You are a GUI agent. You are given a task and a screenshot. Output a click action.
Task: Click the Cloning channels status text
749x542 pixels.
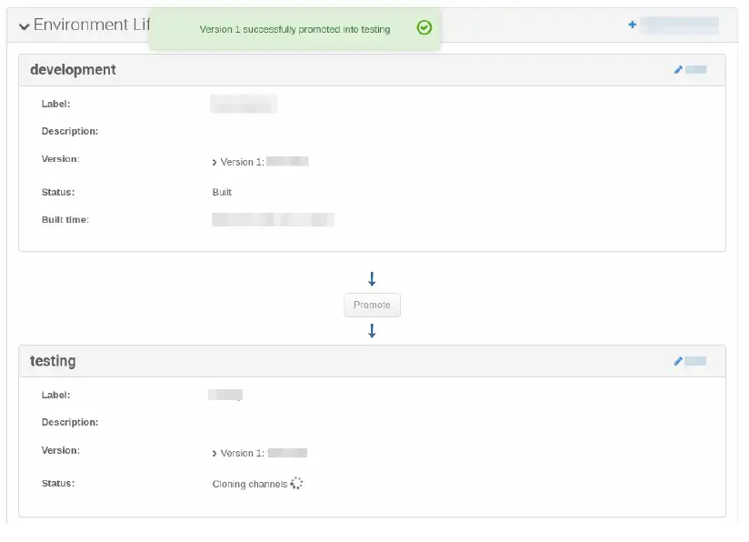click(x=249, y=484)
